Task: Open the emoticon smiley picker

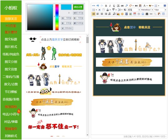Action: (x=122, y=14)
